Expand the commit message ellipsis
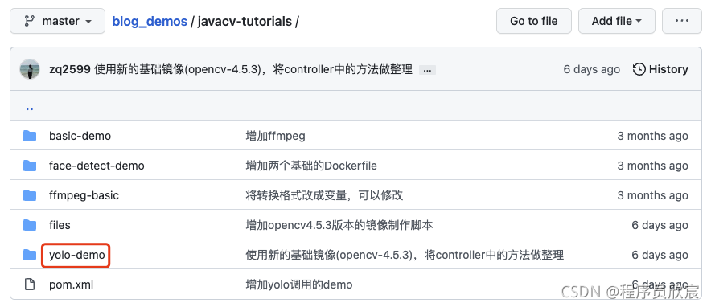Image resolution: width=711 pixels, height=307 pixels. 427,70
